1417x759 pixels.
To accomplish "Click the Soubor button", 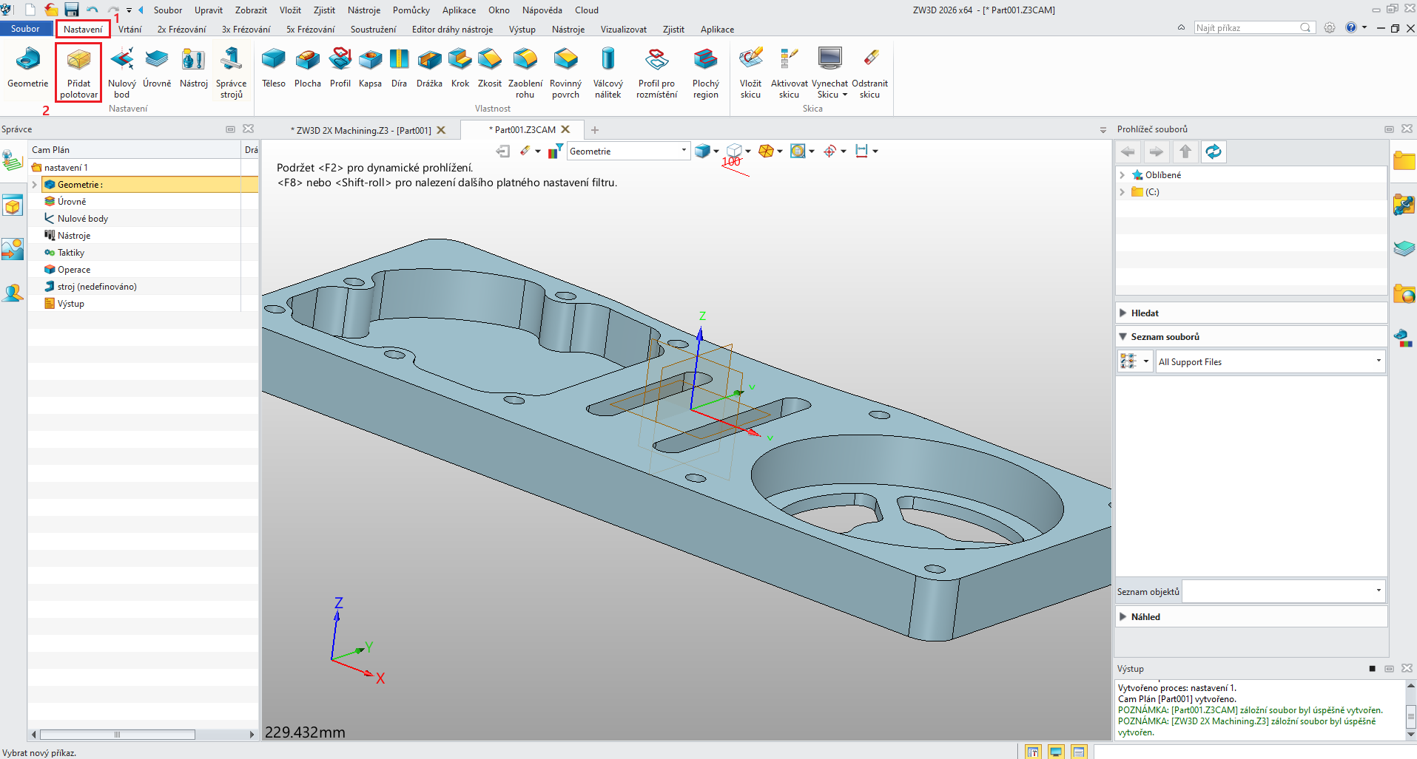I will [x=25, y=29].
